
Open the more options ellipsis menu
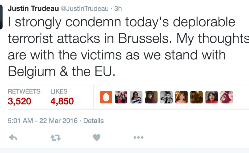(138, 137)
